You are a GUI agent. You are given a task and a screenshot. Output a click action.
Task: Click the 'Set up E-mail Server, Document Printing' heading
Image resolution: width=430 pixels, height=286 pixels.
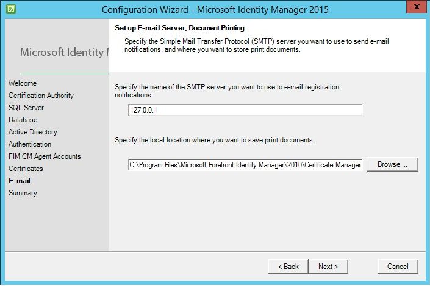point(179,28)
